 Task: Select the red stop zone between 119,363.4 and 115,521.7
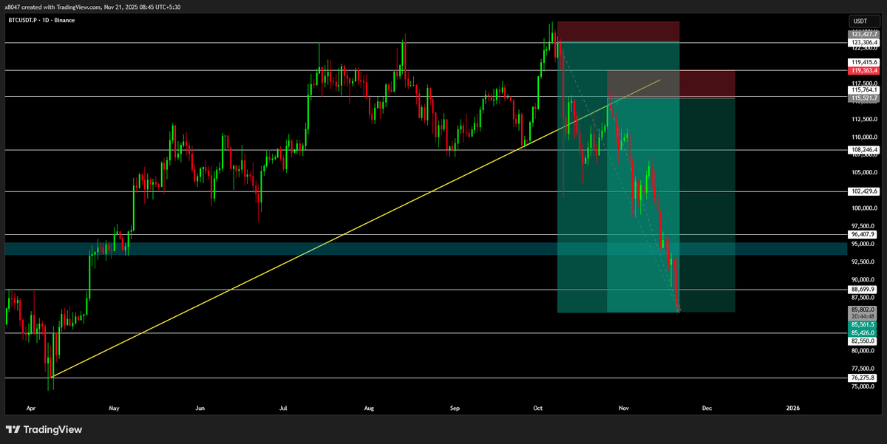[671, 84]
